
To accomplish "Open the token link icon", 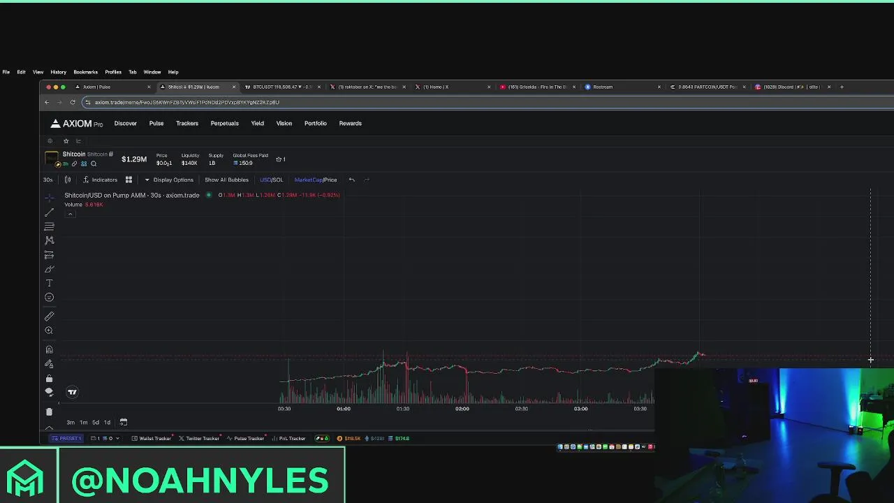I will pos(75,163).
